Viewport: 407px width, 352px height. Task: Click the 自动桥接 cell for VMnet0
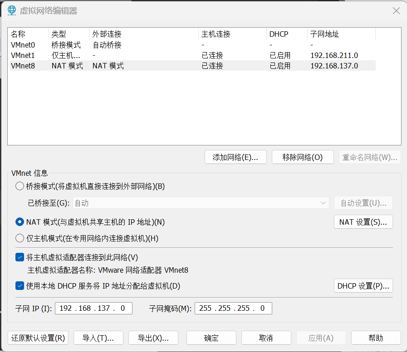[x=107, y=45]
